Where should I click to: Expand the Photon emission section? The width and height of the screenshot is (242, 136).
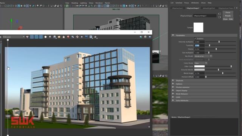click(173, 87)
